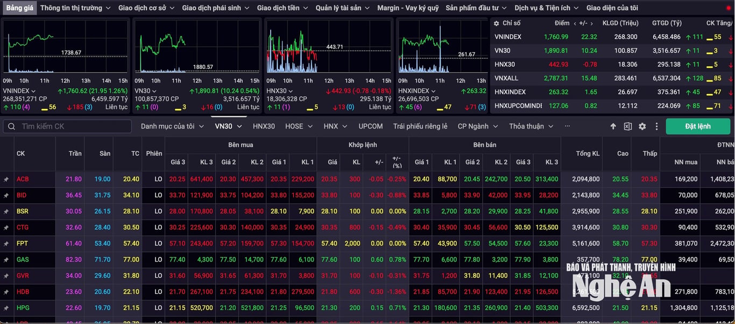Open the BSR stock symbol link
This screenshot has width=735, height=324.
[23, 212]
